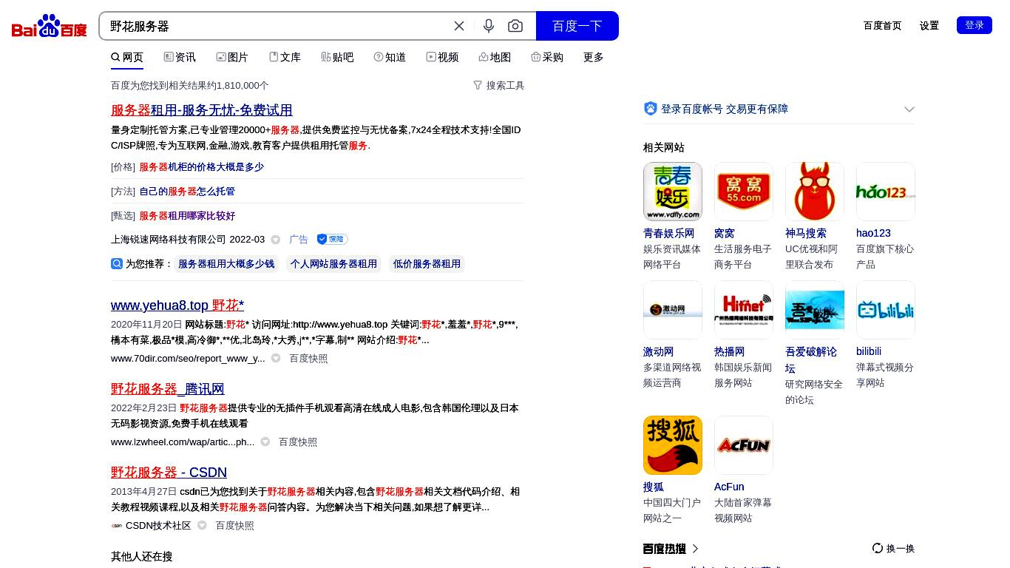Click the 搜狐 text link
1010x568 pixels.
[654, 487]
